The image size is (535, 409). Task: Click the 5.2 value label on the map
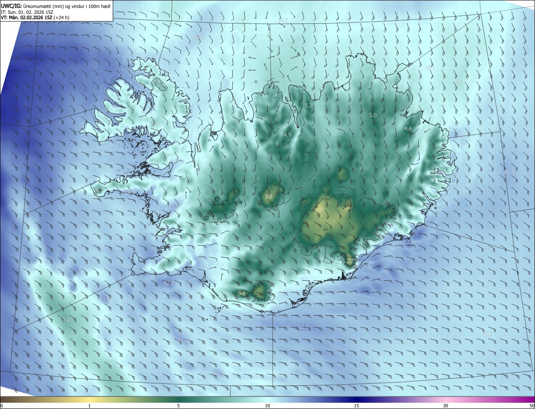click(x=309, y=106)
